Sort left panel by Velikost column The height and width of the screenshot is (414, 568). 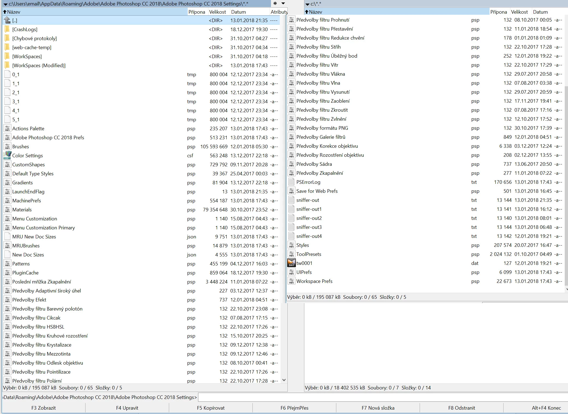coord(217,12)
